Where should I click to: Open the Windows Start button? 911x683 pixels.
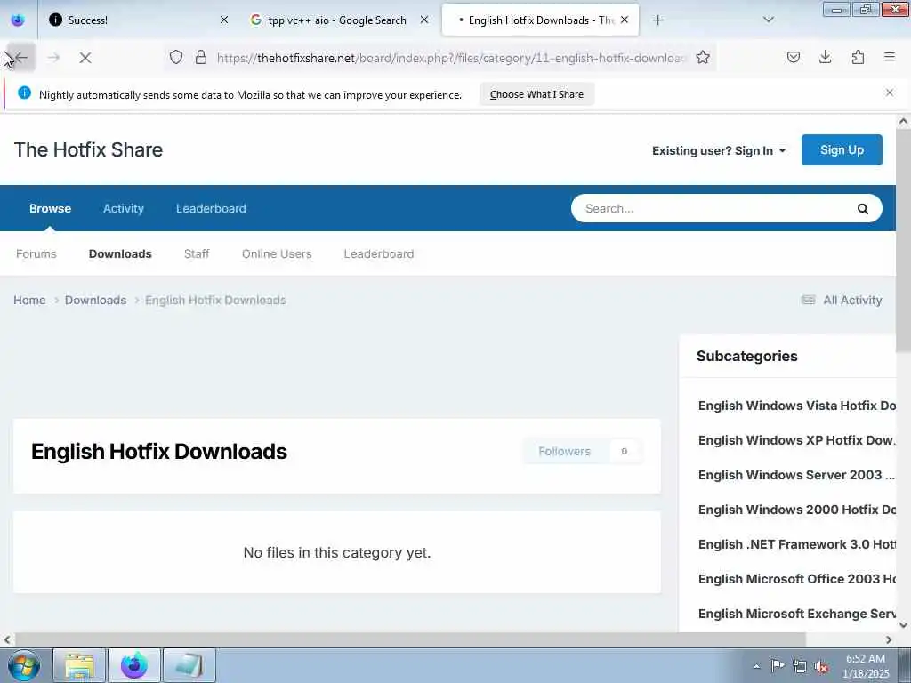pos(24,665)
